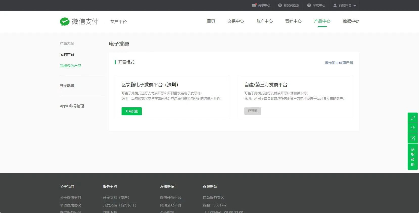Open 开发配置 in the sidebar
The height and width of the screenshot is (213, 419).
point(67,86)
